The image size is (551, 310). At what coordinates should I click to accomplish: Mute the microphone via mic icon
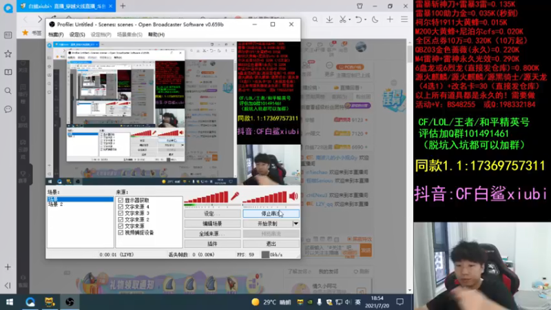235,196
